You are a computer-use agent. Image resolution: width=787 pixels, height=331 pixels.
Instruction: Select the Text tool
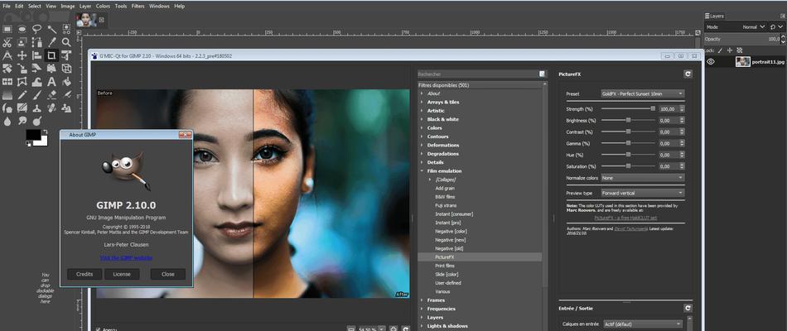[x=51, y=81]
